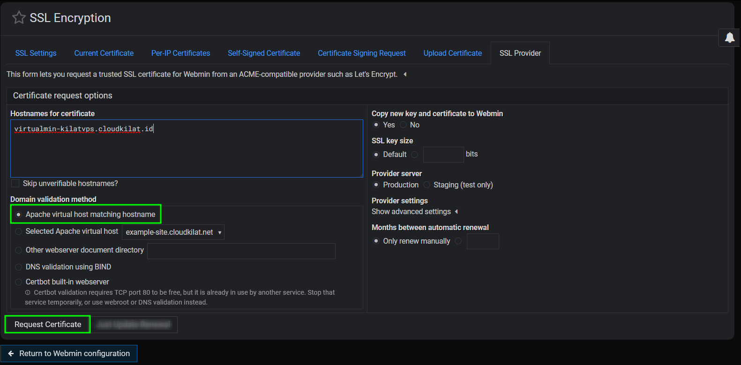
Task: Select custom SSL key size bits radio
Action: click(415, 155)
